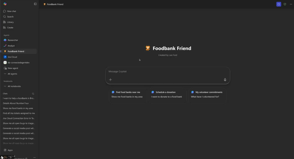Collapse the sidebar with the panel toggle

35,4
